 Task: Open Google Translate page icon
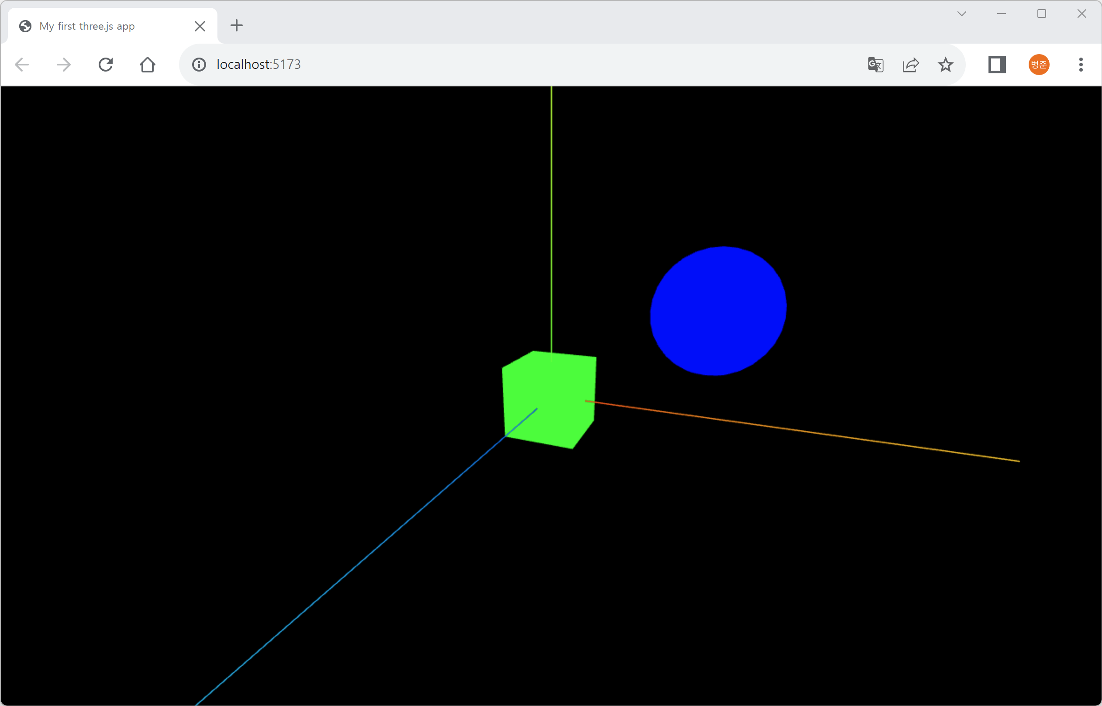(x=875, y=65)
